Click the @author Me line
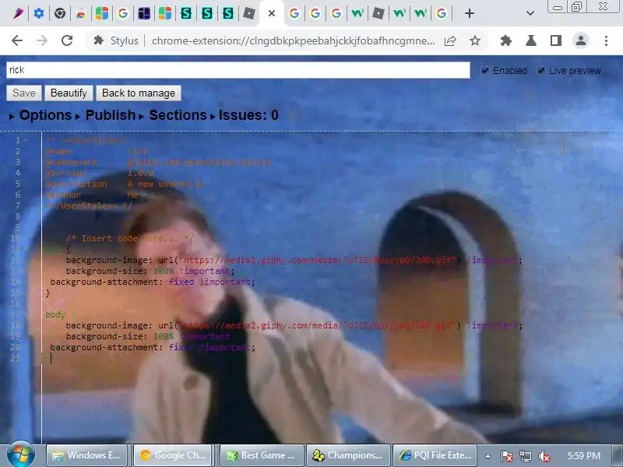This screenshot has width=623, height=467. [91, 195]
